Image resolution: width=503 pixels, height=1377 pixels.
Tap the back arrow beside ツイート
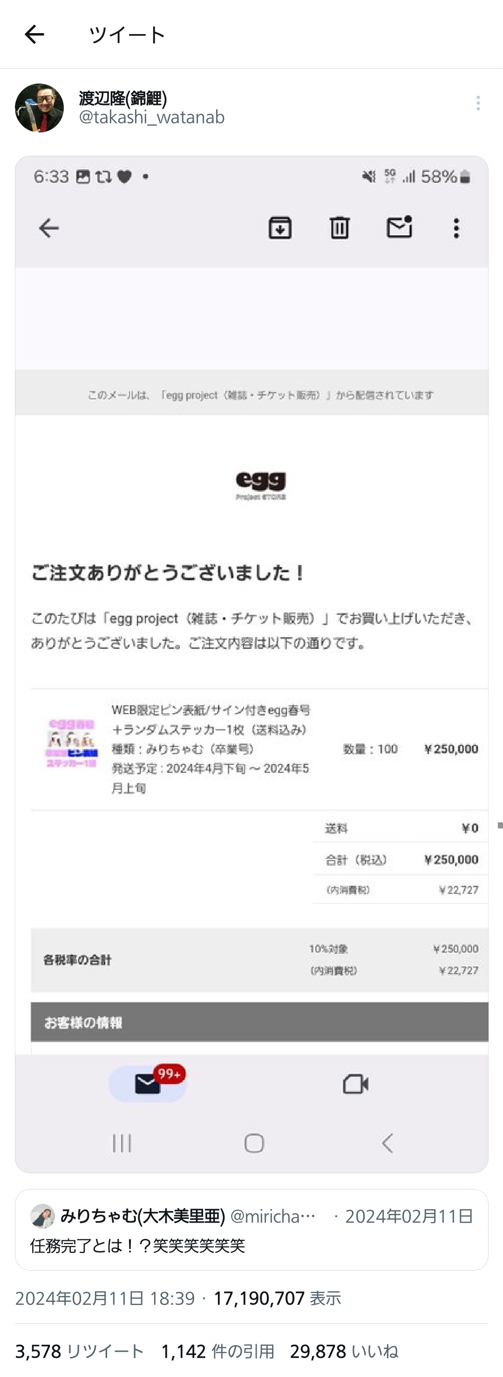click(34, 34)
